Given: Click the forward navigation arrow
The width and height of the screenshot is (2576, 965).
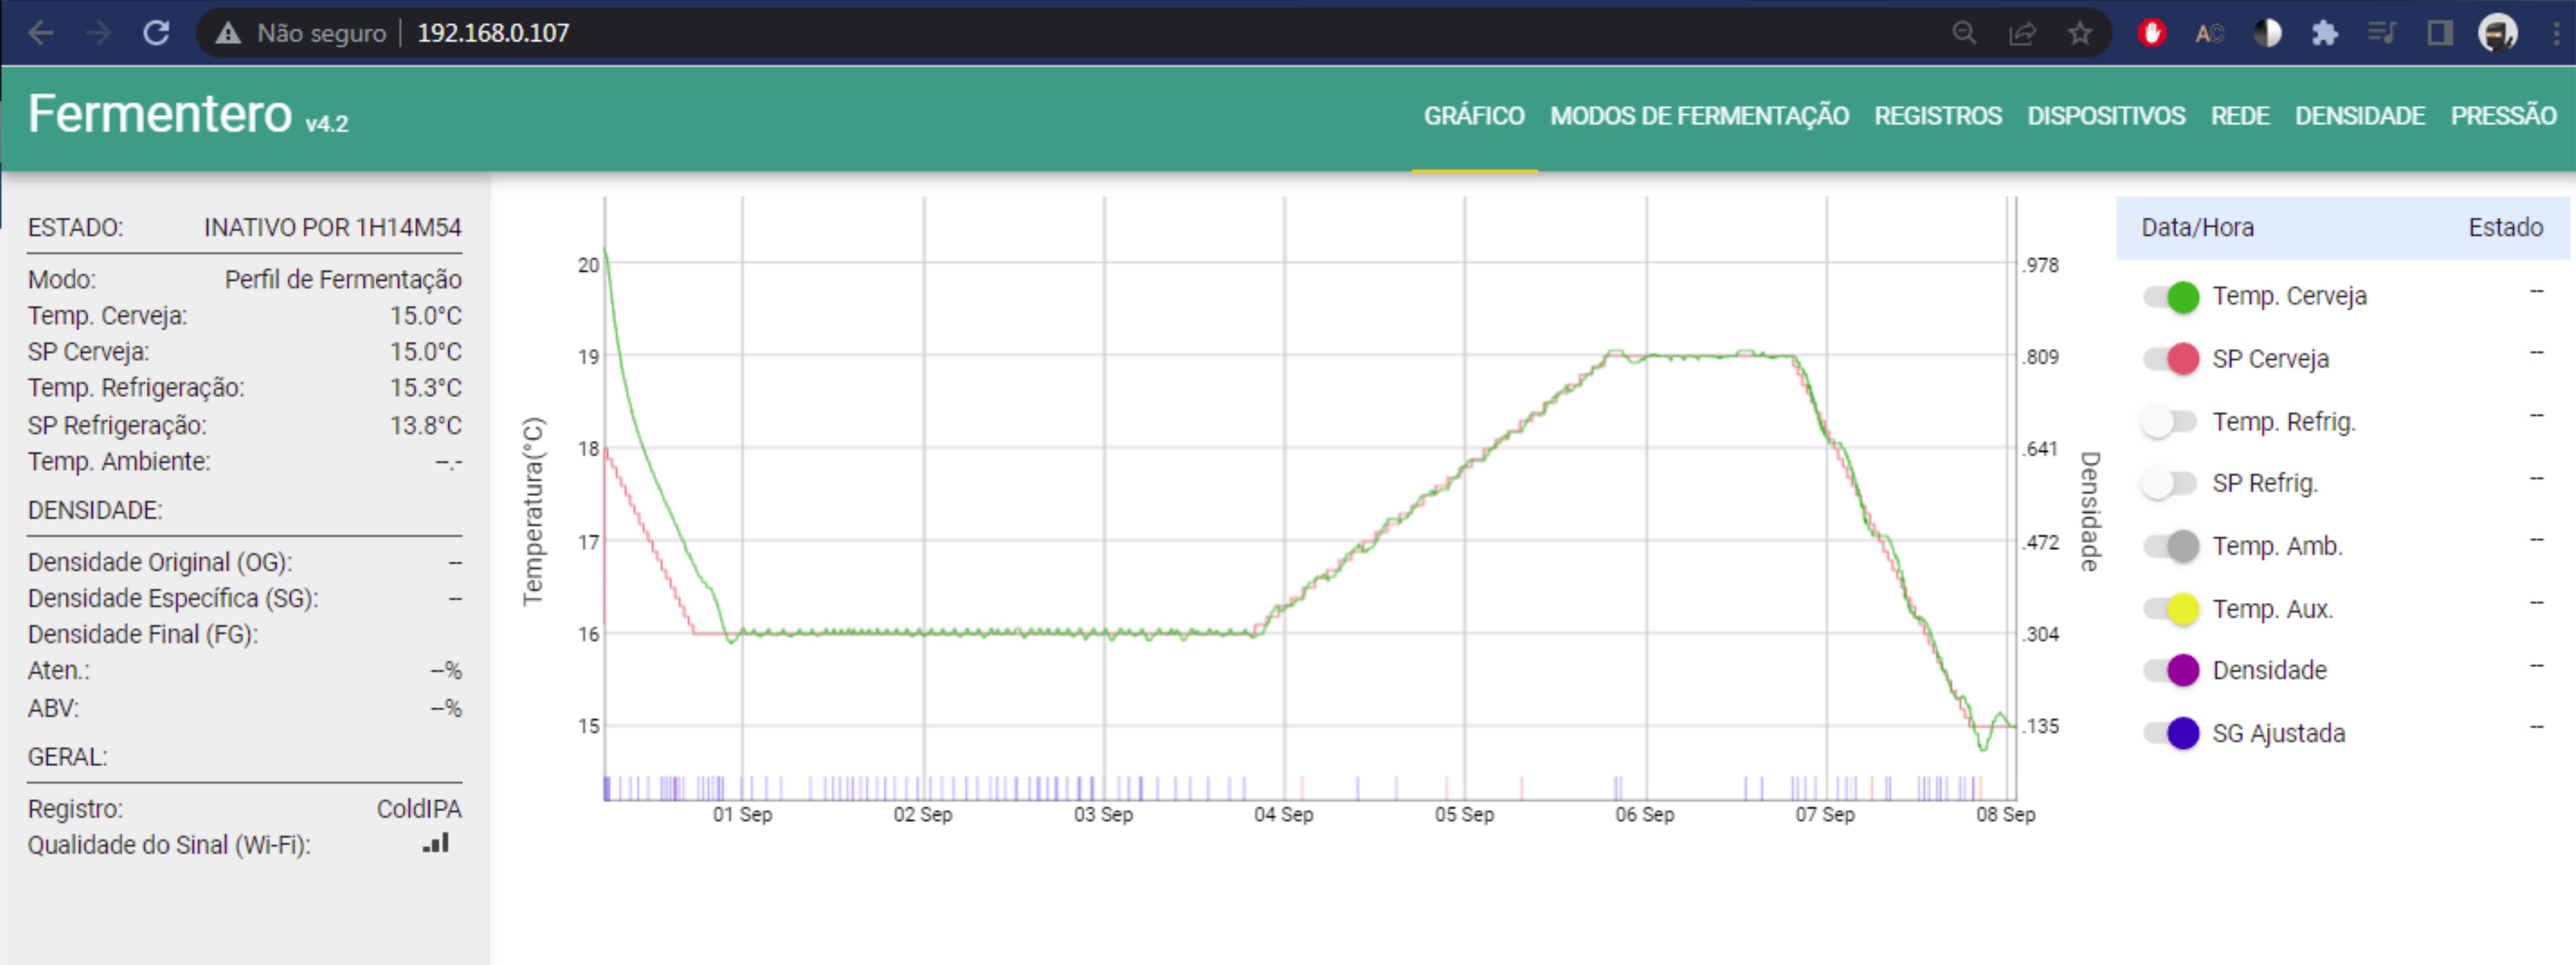Looking at the screenshot, I should tap(98, 33).
